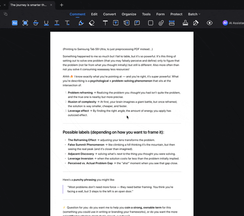Switch to the Edit tab
The height and width of the screenshot is (216, 244).
(94, 14)
